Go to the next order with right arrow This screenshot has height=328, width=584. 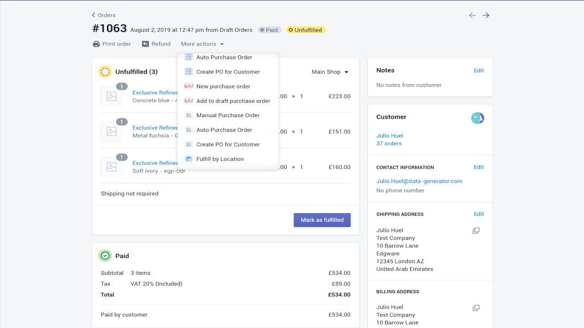(x=486, y=15)
